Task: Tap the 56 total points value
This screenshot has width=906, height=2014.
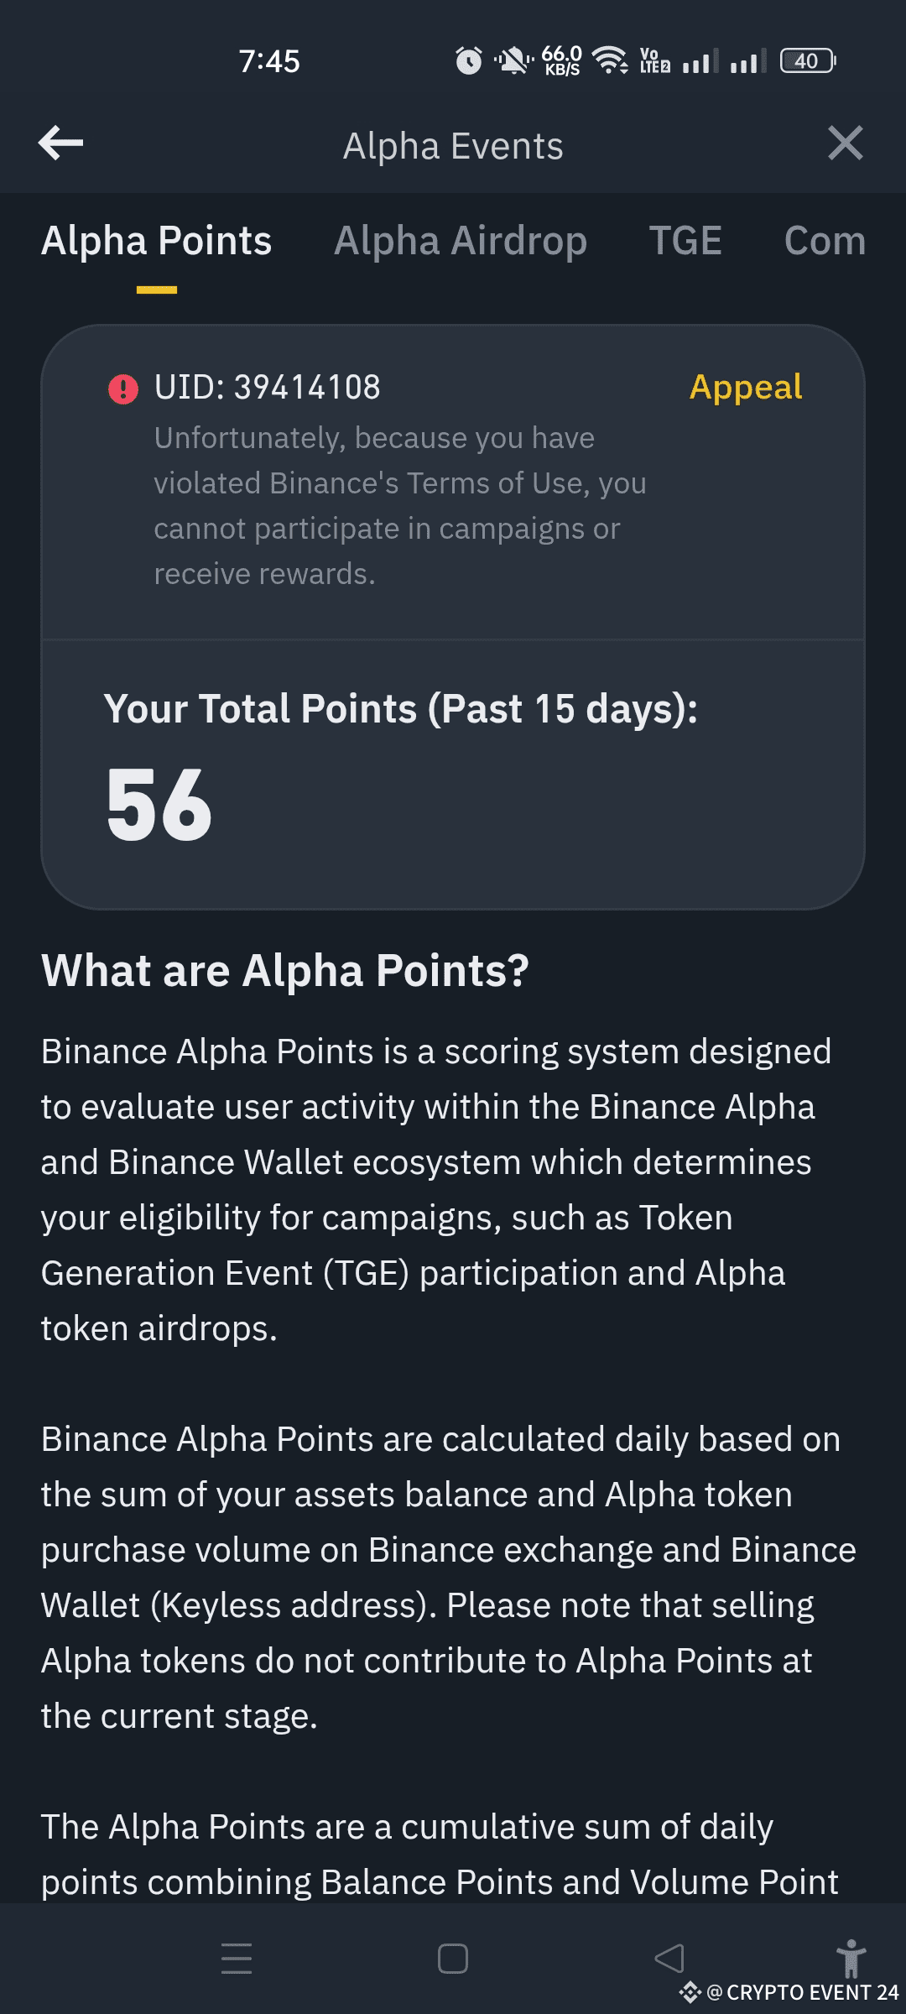Action: click(159, 806)
